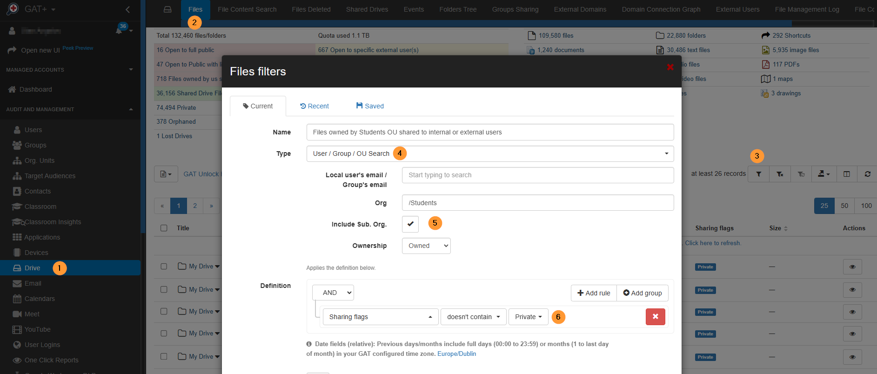The width and height of the screenshot is (877, 374).
Task: Open Contacts in sidebar
Action: point(37,191)
